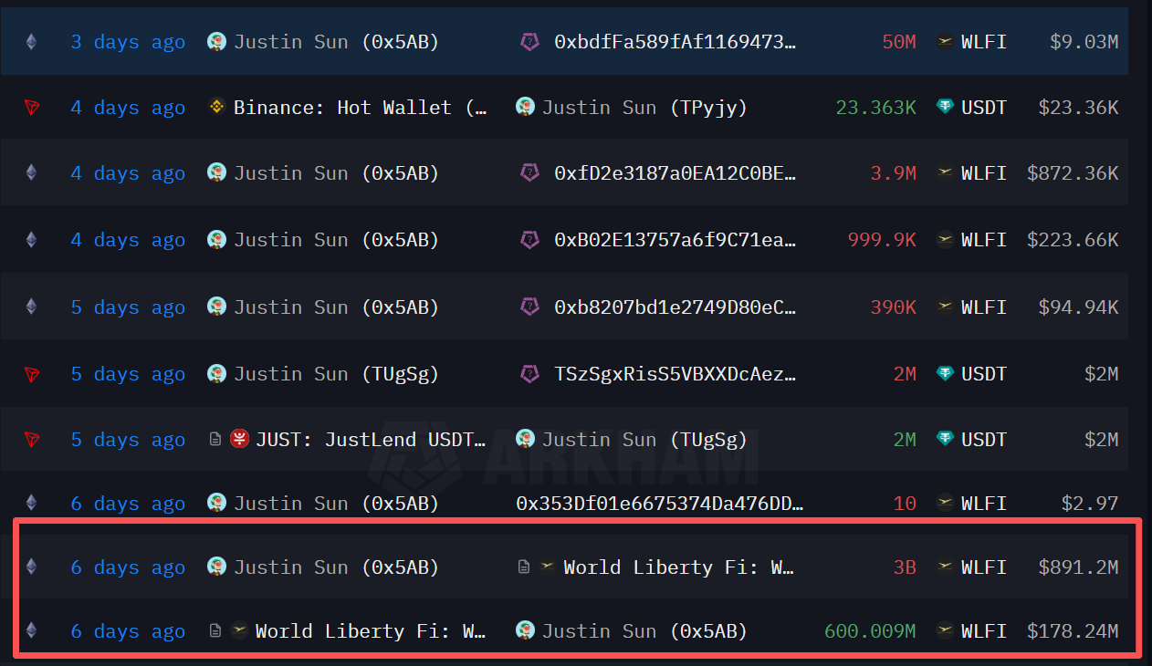Click Ethereum chain icon in 600.009M WLFI row

(32, 630)
